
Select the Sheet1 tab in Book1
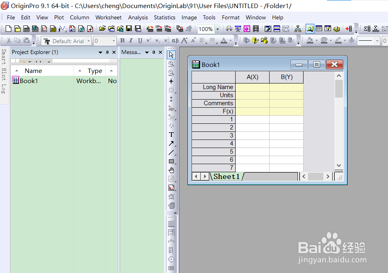[x=227, y=177]
